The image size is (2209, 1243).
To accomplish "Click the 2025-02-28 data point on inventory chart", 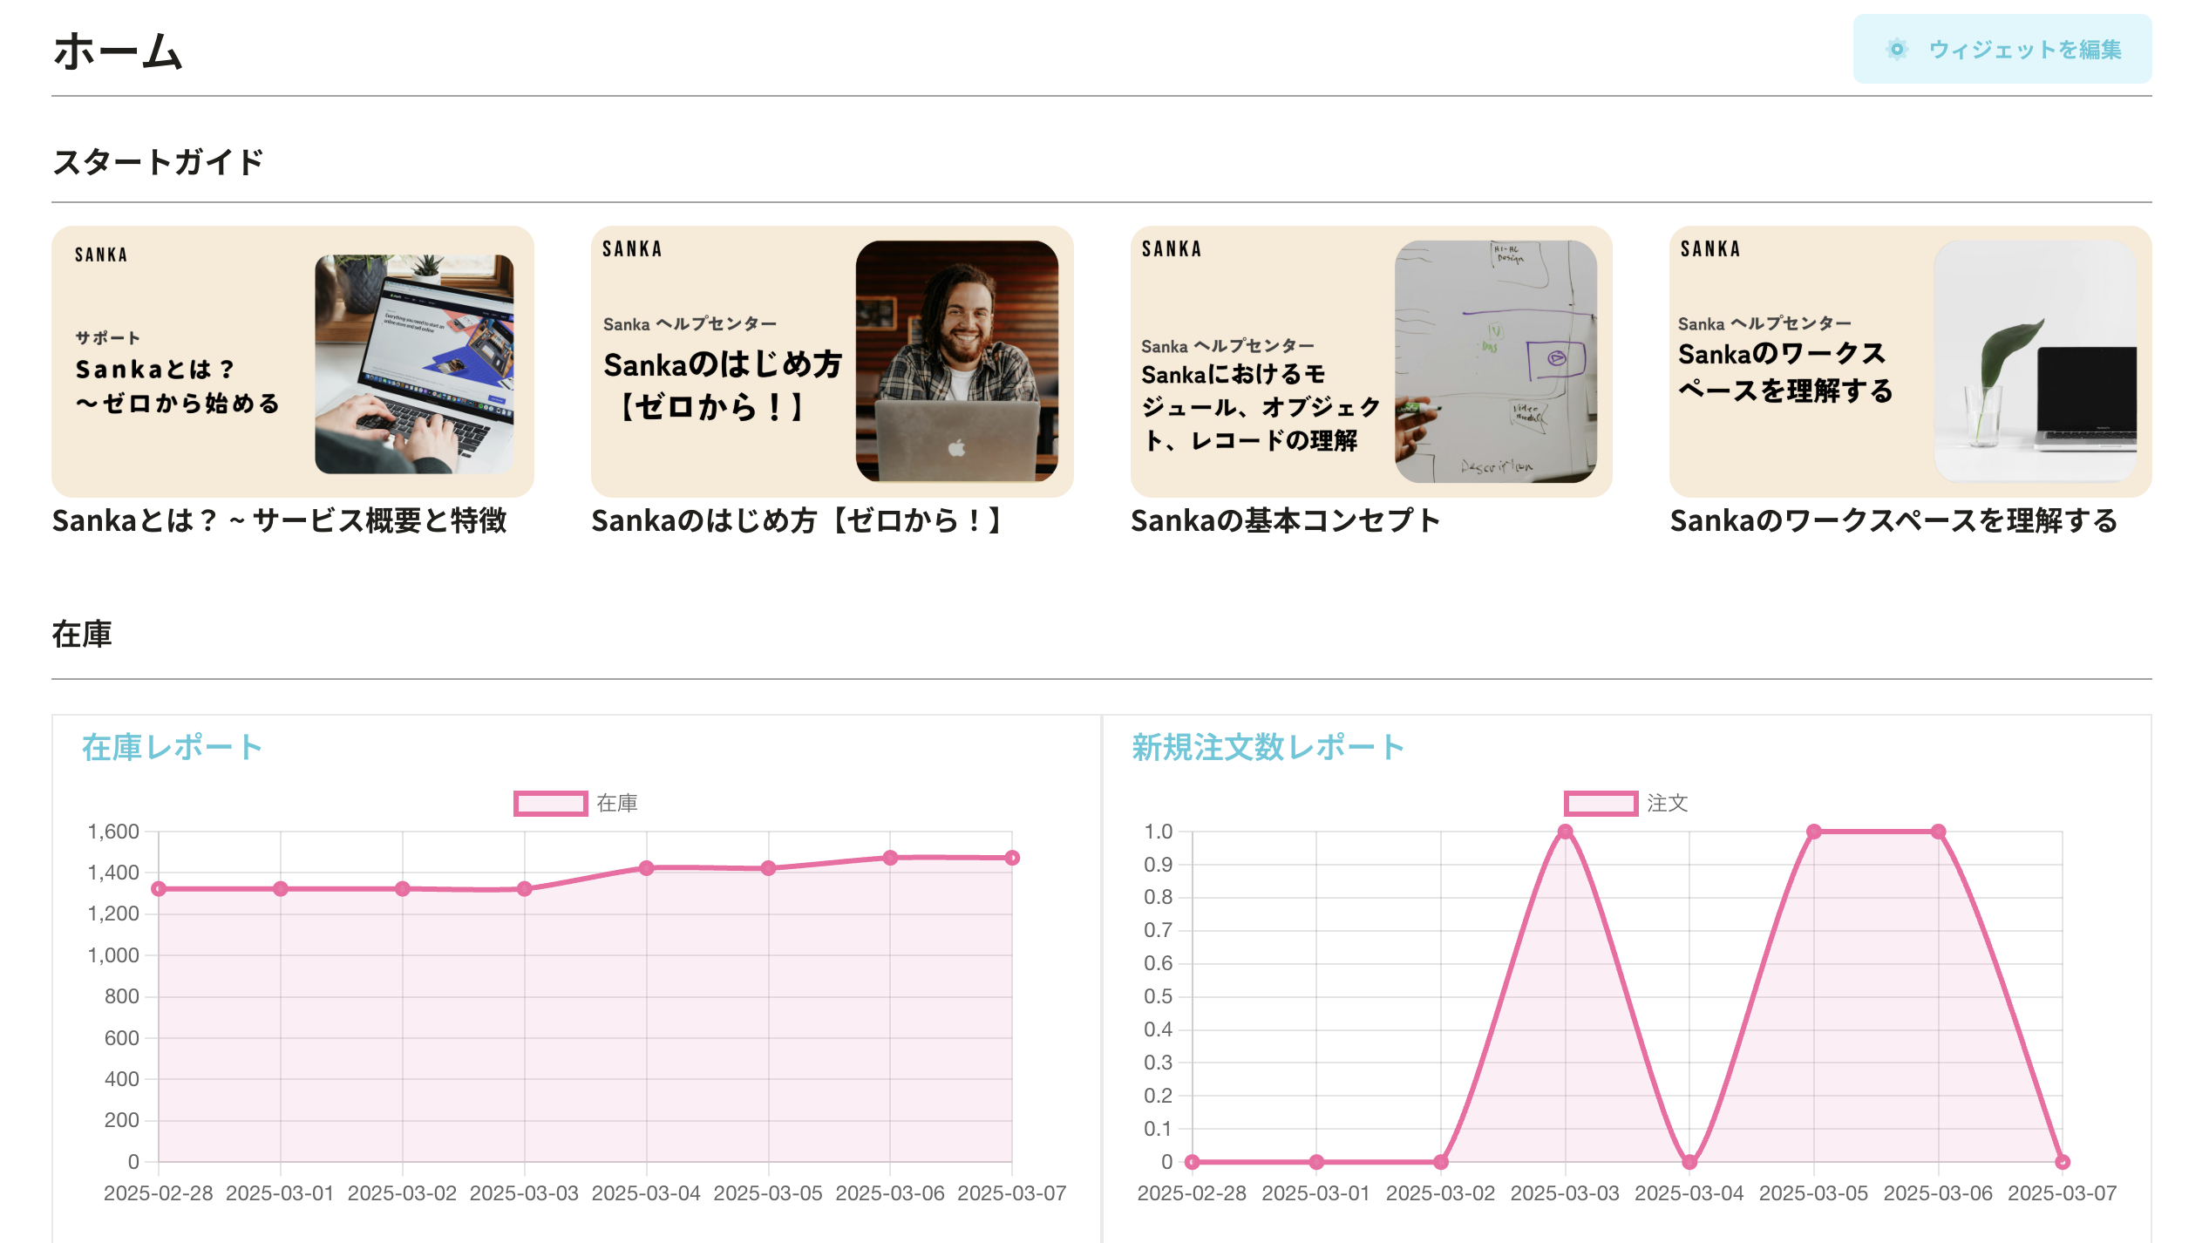I will point(159,888).
